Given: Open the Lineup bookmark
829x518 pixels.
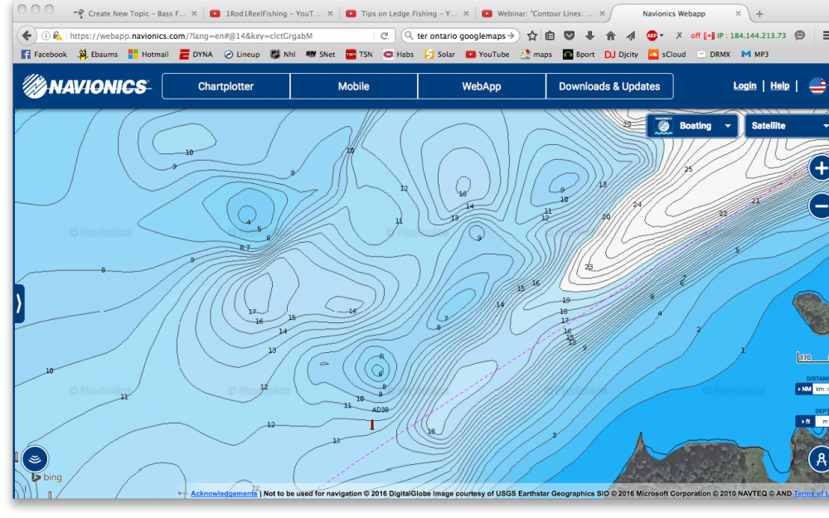Looking at the screenshot, I should point(241,54).
